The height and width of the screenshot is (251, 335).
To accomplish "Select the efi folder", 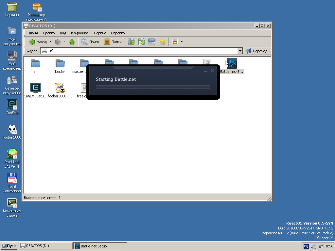I will point(35,66).
